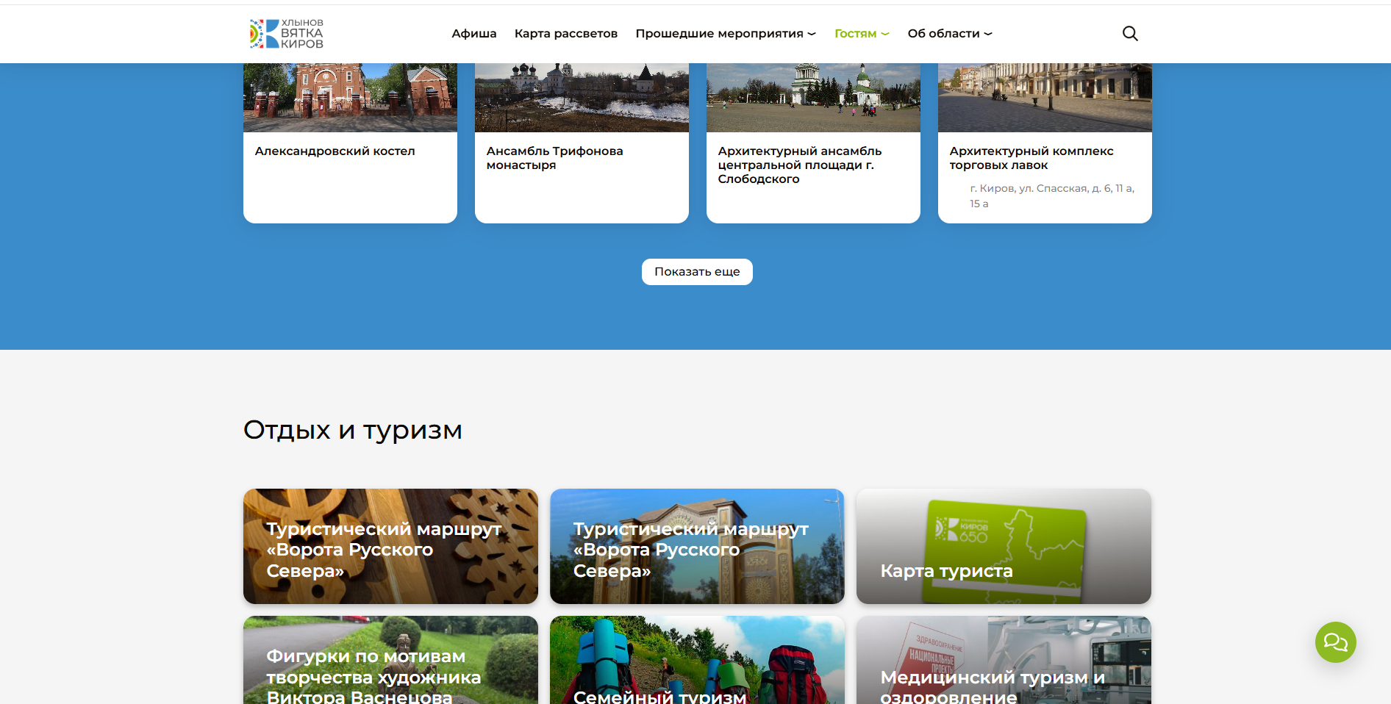Click the address ул. Спасская, д. 6
Image resolution: width=1391 pixels, height=704 pixels.
[x=1052, y=196]
